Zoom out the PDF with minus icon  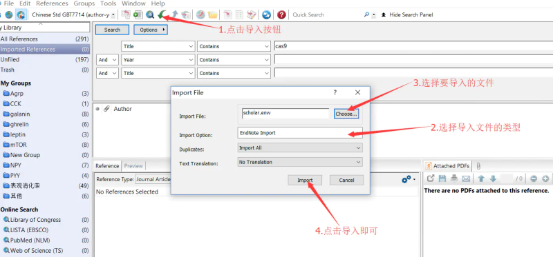(534, 178)
